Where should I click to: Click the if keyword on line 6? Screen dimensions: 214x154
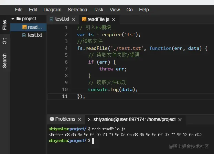click(x=91, y=62)
